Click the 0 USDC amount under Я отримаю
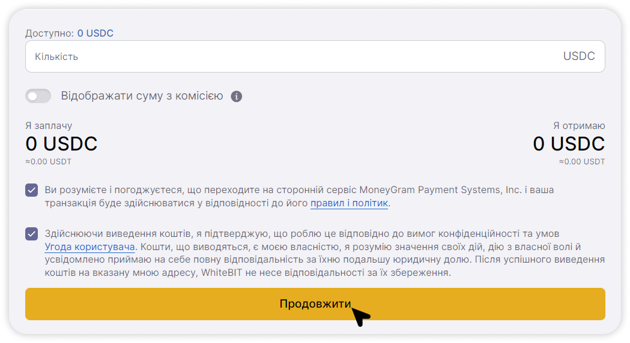This screenshot has width=630, height=343. (x=569, y=144)
